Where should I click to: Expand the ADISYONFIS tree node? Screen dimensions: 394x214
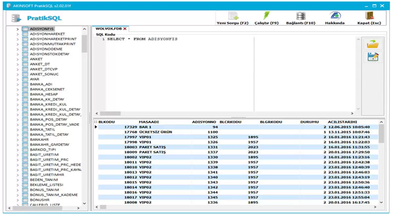[18, 29]
